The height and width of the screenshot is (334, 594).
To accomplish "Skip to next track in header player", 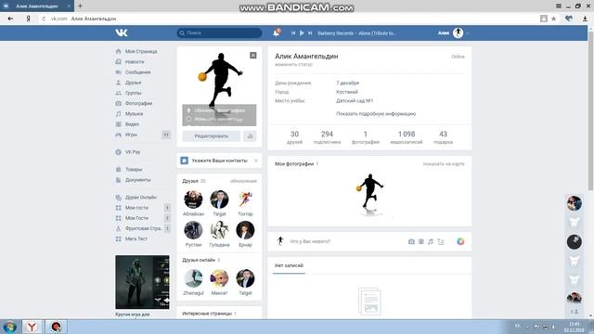I will pyautogui.click(x=310, y=33).
